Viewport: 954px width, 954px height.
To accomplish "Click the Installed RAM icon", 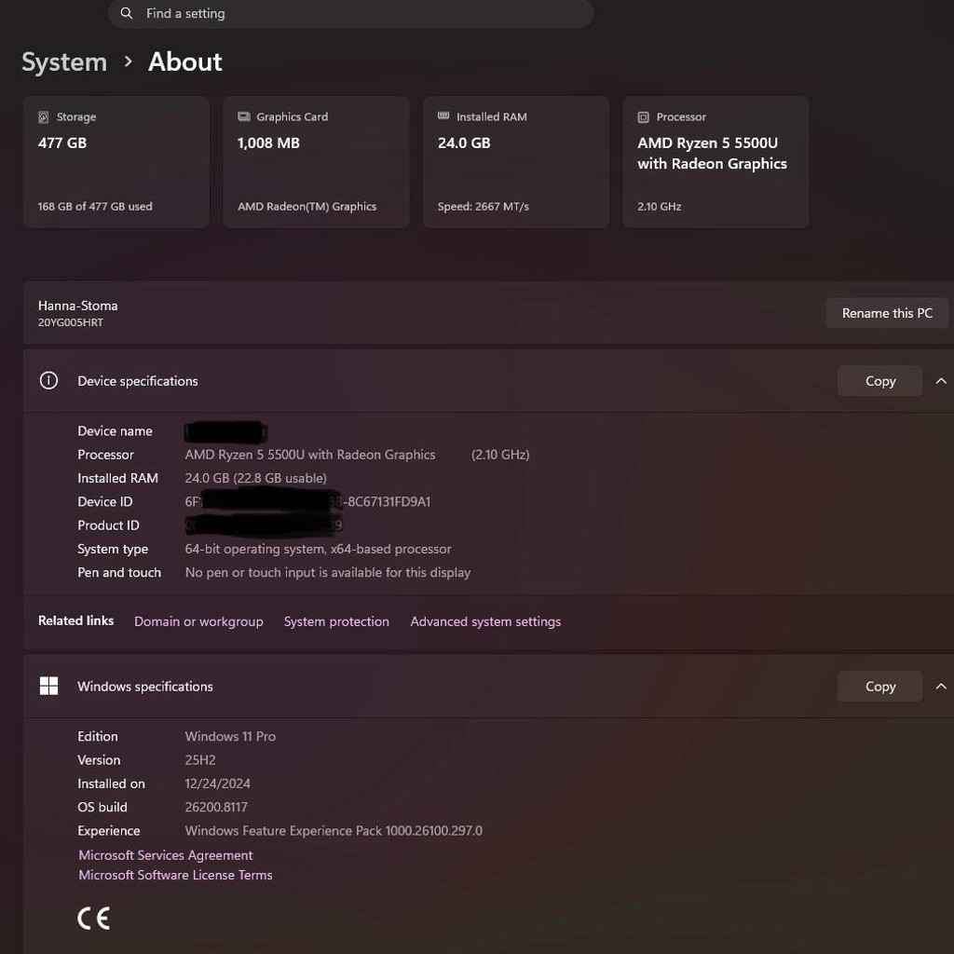I will tap(443, 116).
